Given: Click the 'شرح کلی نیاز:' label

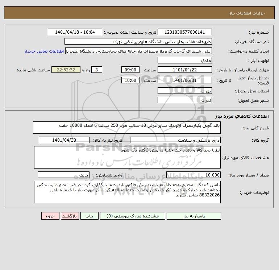Looking at the screenshot, I should (x=256, y=128).
